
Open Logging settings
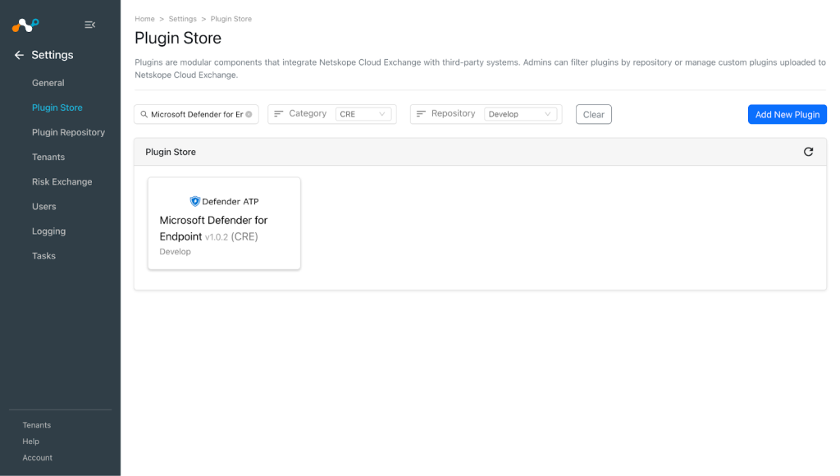(x=48, y=231)
